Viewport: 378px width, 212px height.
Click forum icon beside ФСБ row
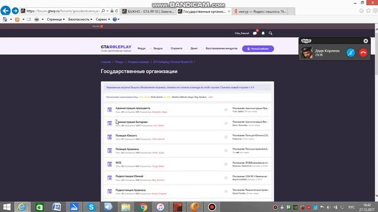pos(109,164)
